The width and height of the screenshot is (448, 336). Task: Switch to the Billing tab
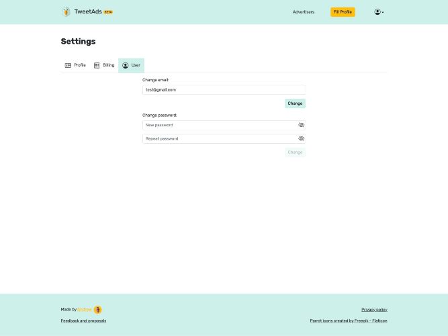104,65
